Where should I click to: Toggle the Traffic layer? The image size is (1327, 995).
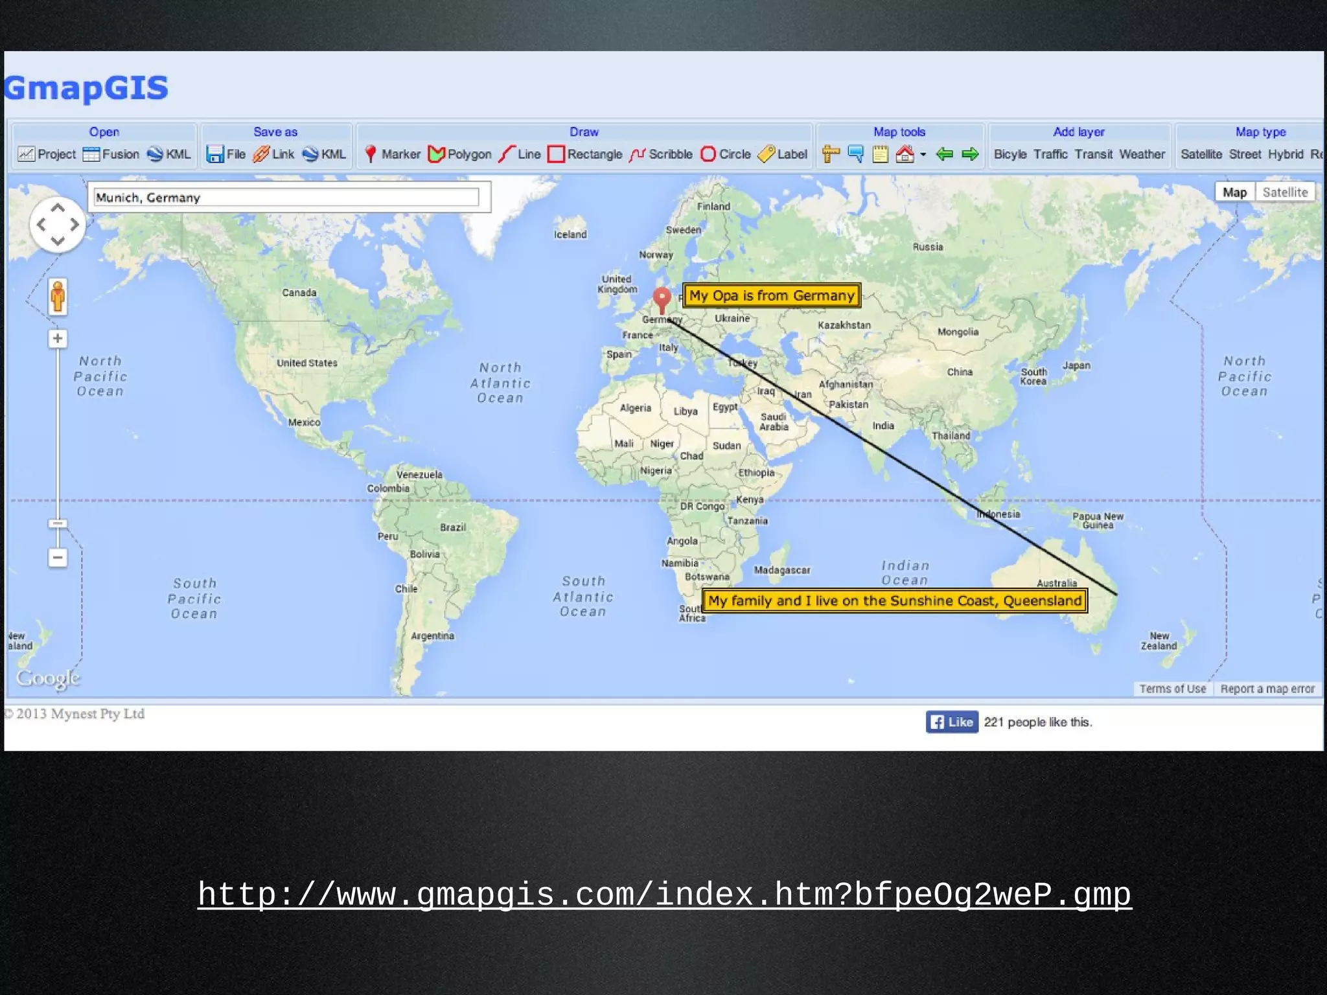pyautogui.click(x=1050, y=154)
